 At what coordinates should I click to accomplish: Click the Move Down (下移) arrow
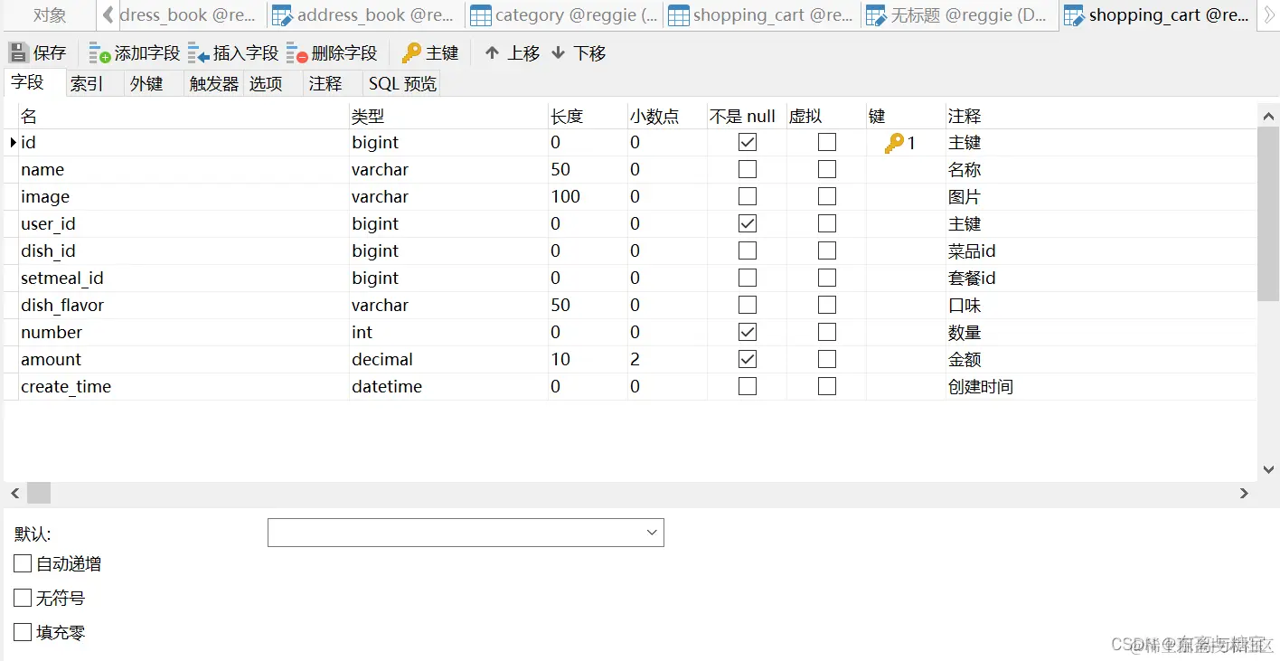coord(558,53)
